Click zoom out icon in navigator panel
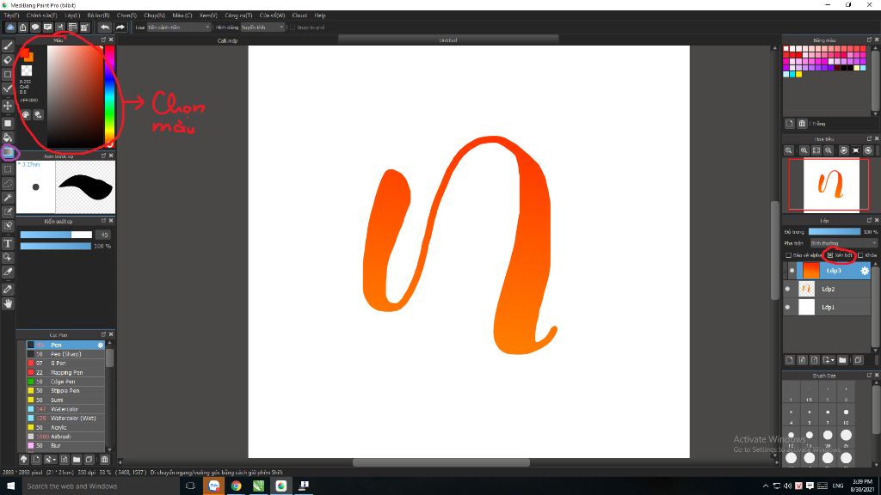The height and width of the screenshot is (495, 881). 829,150
